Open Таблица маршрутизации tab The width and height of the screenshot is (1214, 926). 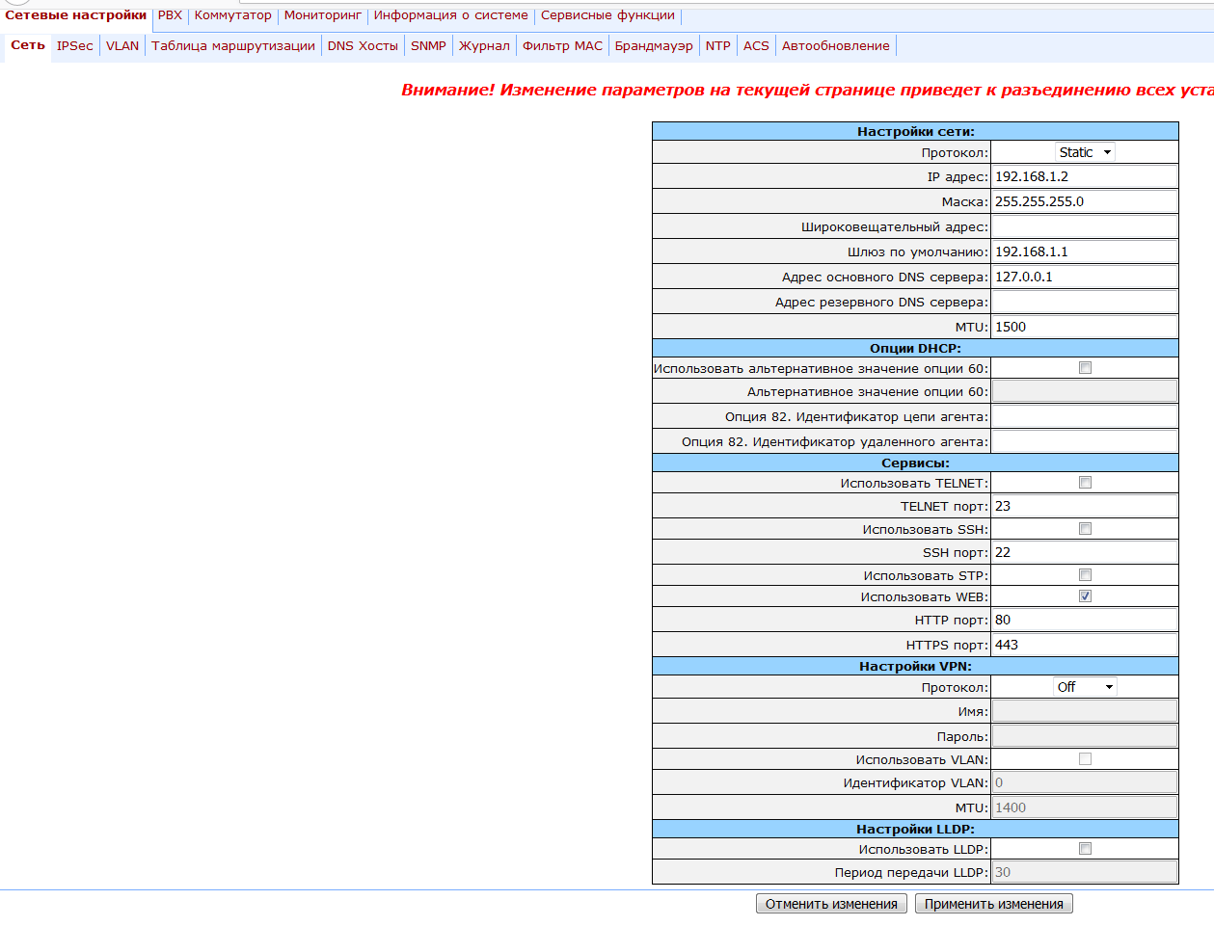pos(233,45)
